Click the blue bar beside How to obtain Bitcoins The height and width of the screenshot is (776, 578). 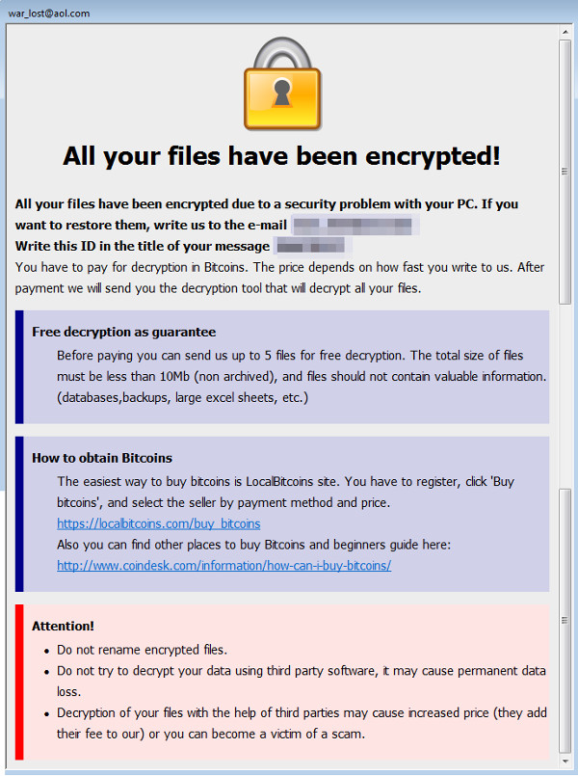tap(18, 514)
